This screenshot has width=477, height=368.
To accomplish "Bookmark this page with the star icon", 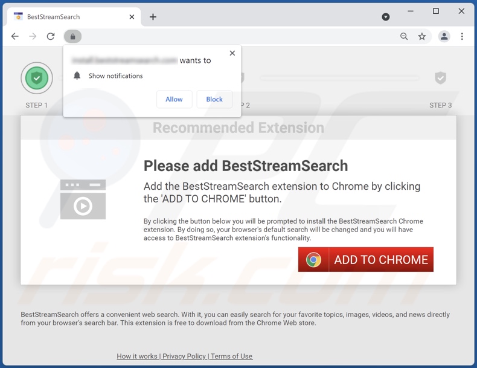I will 421,36.
